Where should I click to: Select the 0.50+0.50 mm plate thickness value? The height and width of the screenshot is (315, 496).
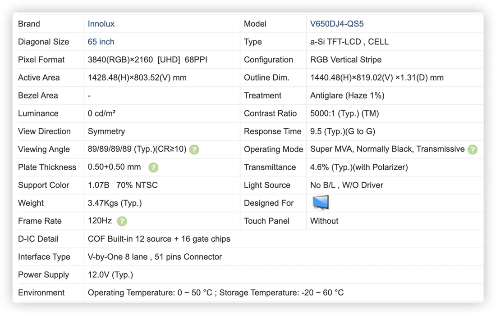tap(114, 167)
